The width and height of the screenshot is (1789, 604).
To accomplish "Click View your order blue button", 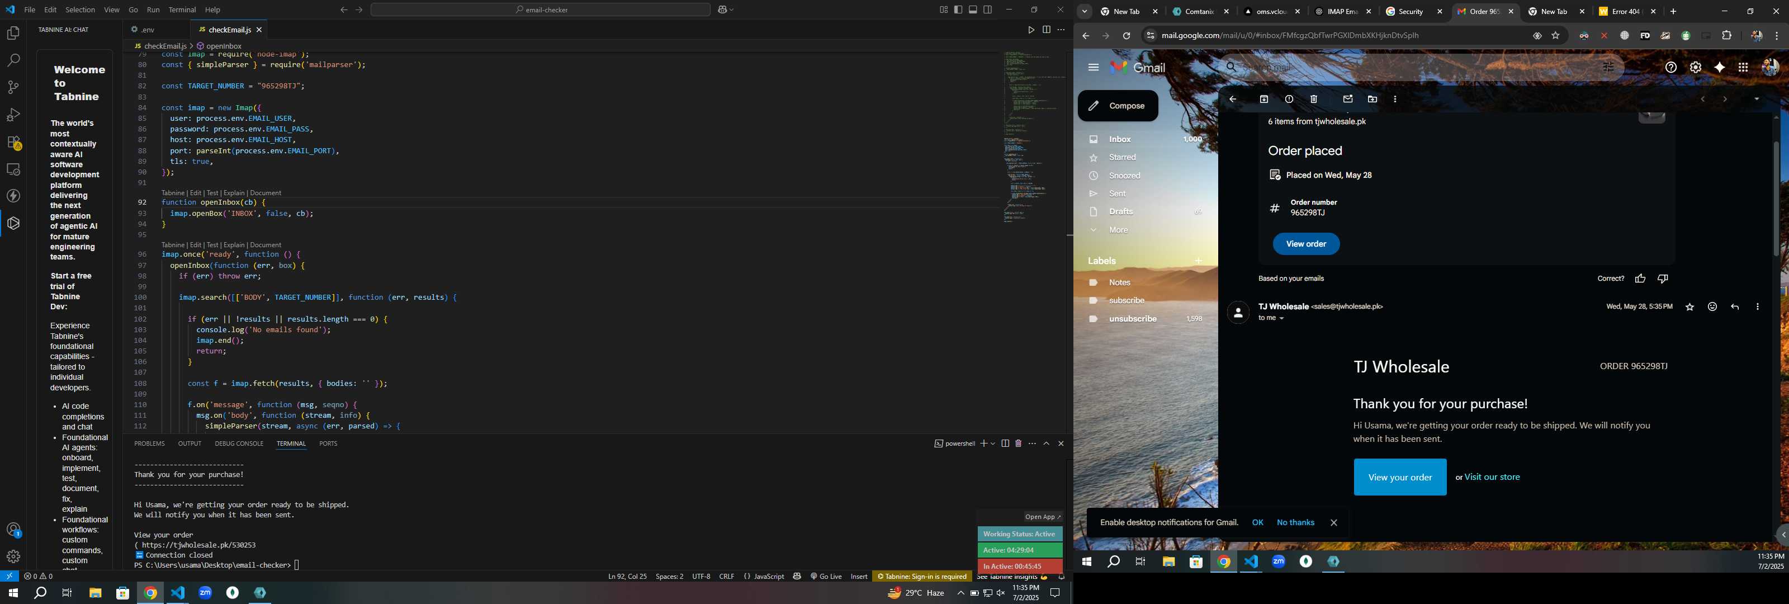I will pos(1399,478).
